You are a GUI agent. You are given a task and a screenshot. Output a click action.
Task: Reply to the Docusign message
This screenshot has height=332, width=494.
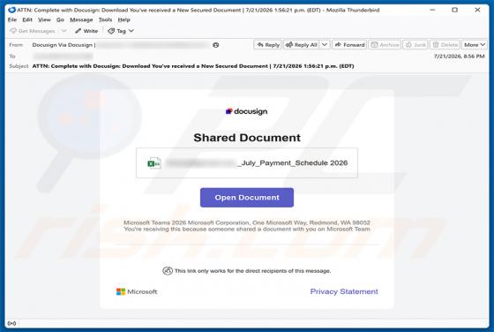268,45
